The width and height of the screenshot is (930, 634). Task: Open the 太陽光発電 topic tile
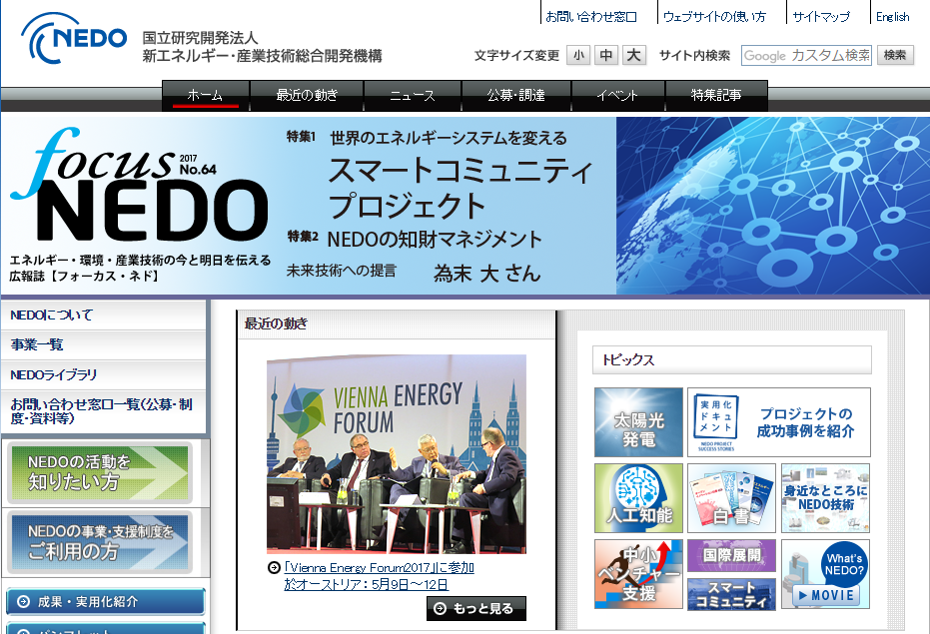point(638,422)
